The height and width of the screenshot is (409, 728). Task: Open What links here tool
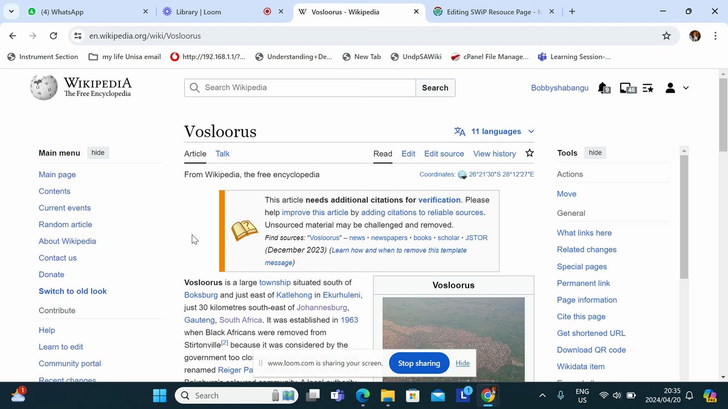(x=584, y=233)
